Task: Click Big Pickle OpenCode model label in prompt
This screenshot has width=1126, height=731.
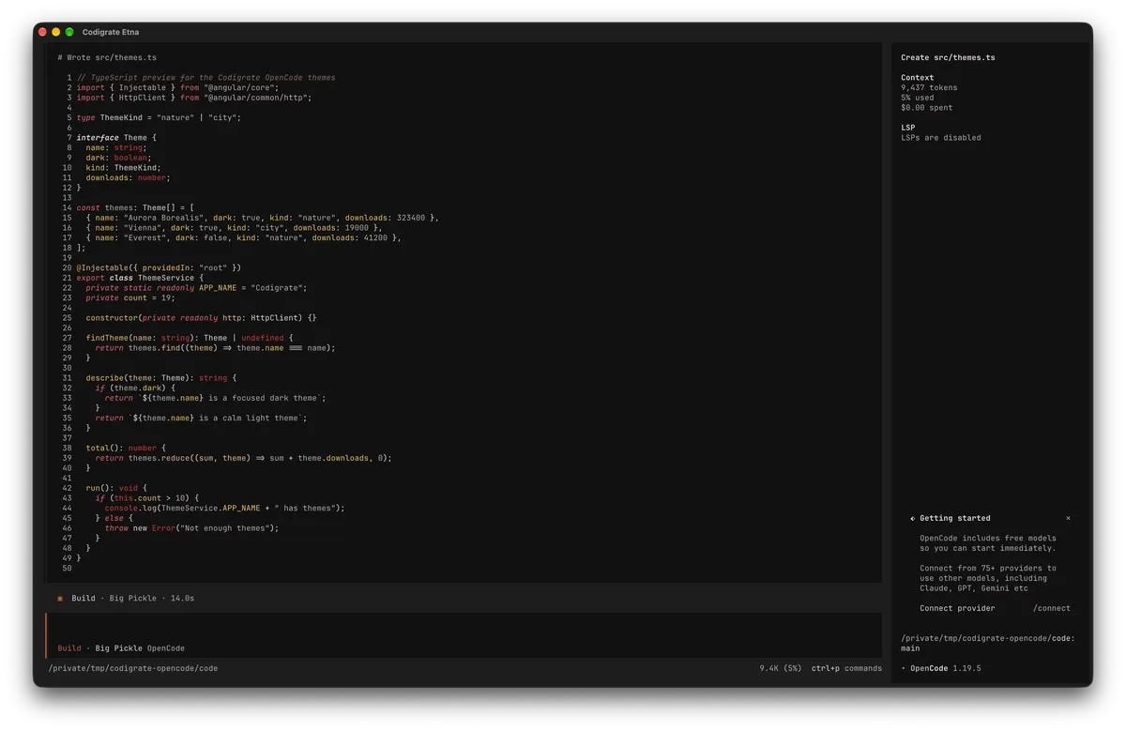Action: tap(140, 647)
